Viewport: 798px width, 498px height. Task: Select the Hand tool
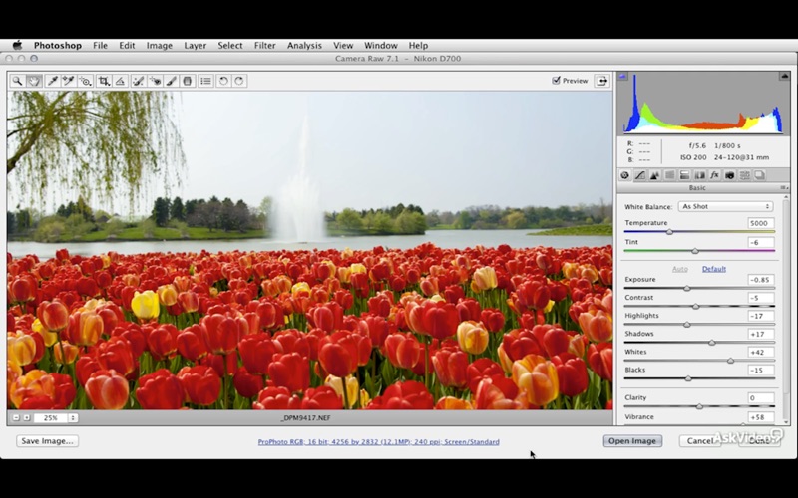click(x=34, y=81)
